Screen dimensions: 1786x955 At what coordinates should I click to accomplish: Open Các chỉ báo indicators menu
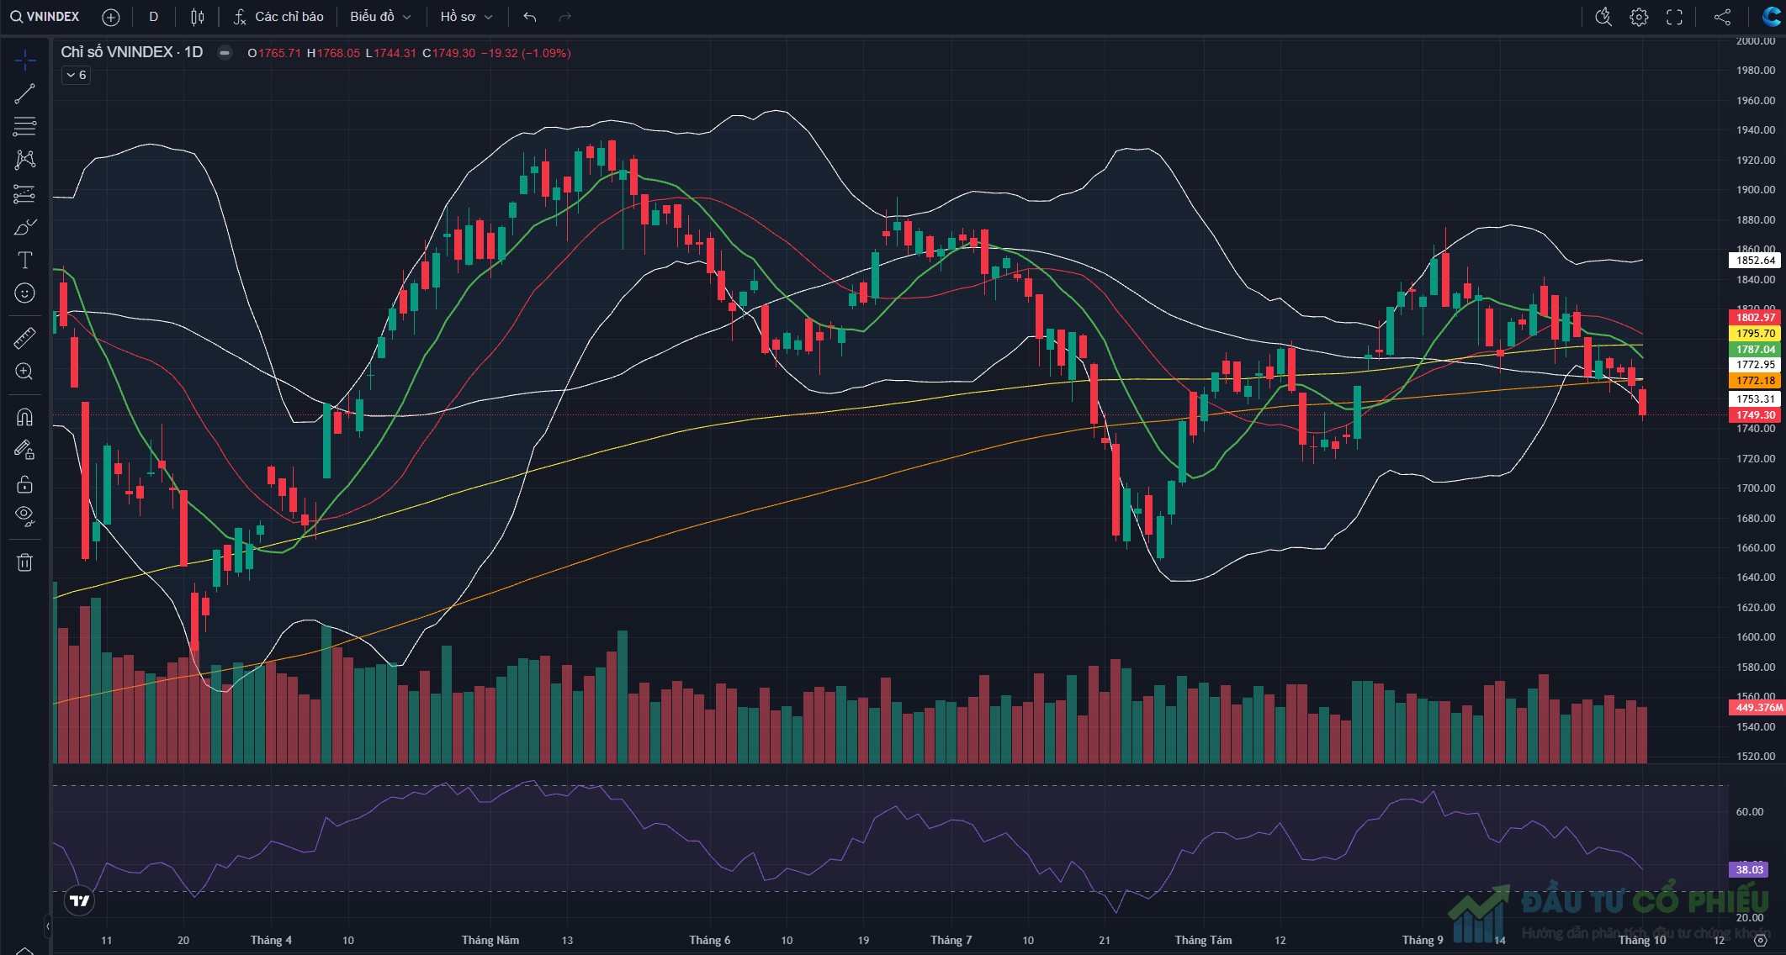pyautogui.click(x=278, y=17)
